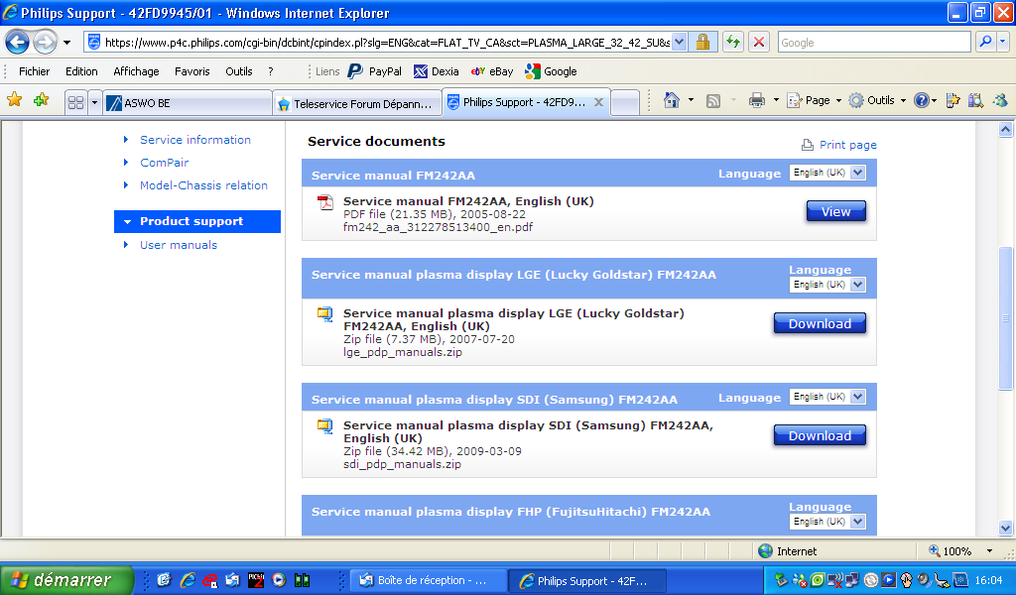Switch to Boîte de réception taskbar window
1016x595 pixels.
429,581
